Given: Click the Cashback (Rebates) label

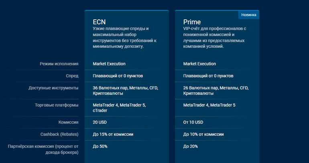Looking at the screenshot, I should point(59,134).
